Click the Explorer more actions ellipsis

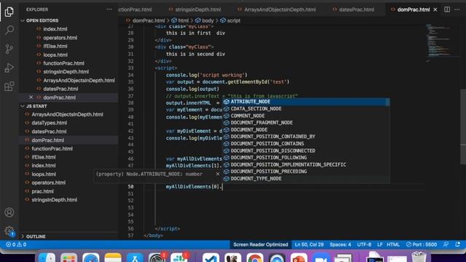click(x=109, y=9)
